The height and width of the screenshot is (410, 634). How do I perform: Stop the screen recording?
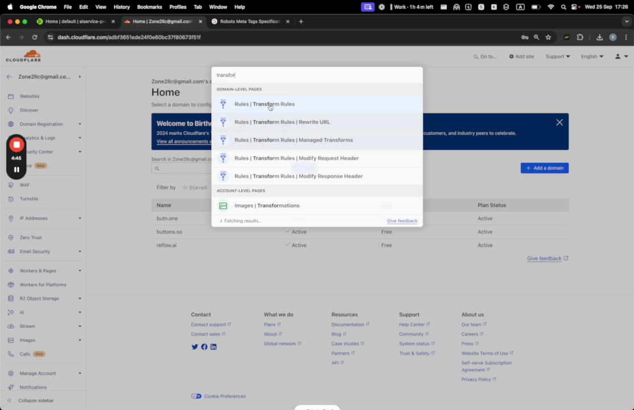pos(17,145)
